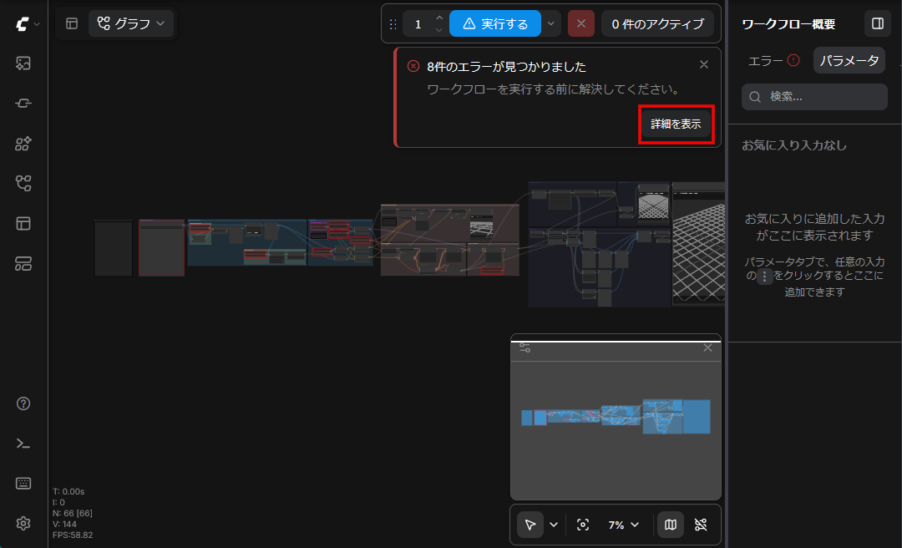Switch to the パラメータ tab

tap(849, 60)
